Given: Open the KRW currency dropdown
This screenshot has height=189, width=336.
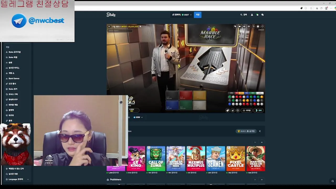Looking at the screenshot, I should [x=138, y=117].
